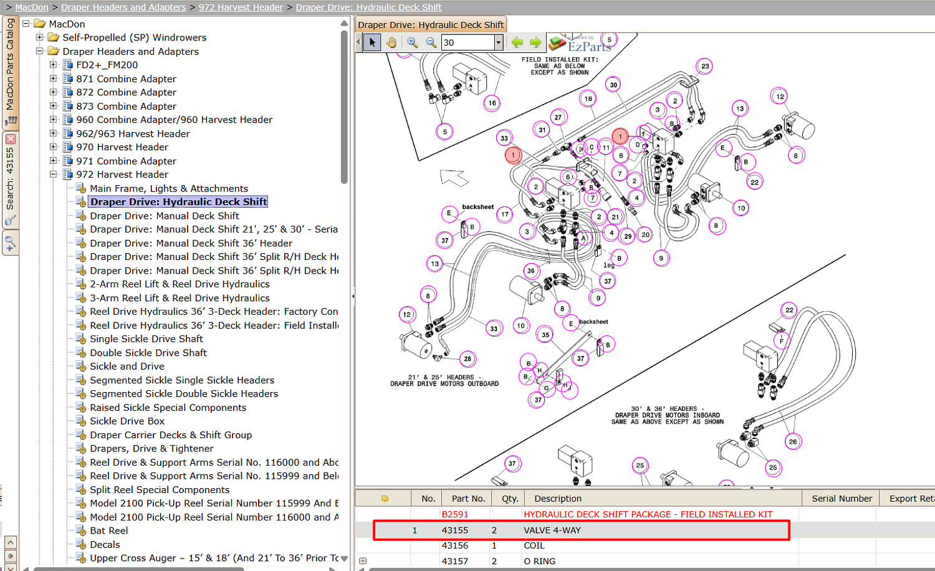The image size is (935, 571).
Task: Click the page icon beside Bat Reel
Action: click(81, 530)
